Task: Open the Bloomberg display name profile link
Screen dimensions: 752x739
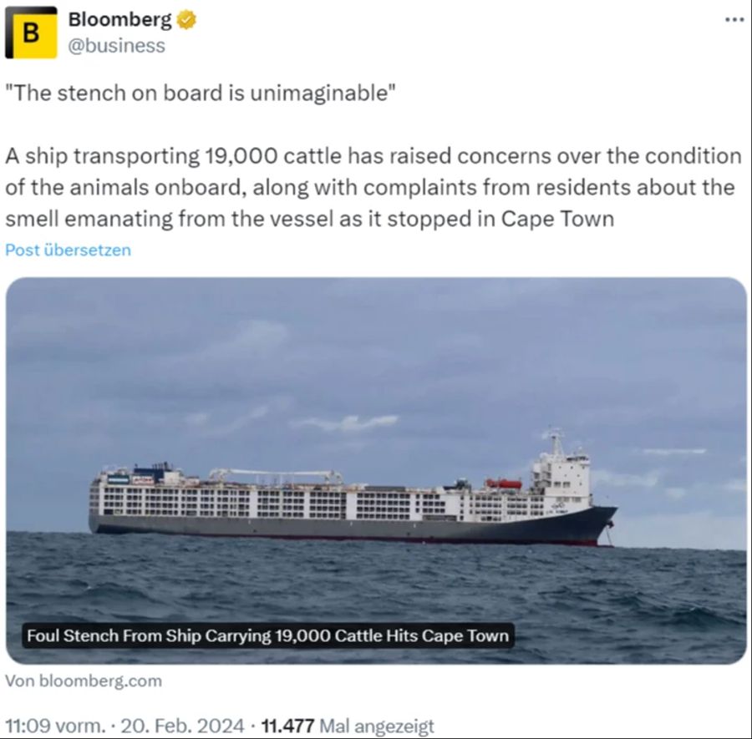Action: coord(119,20)
